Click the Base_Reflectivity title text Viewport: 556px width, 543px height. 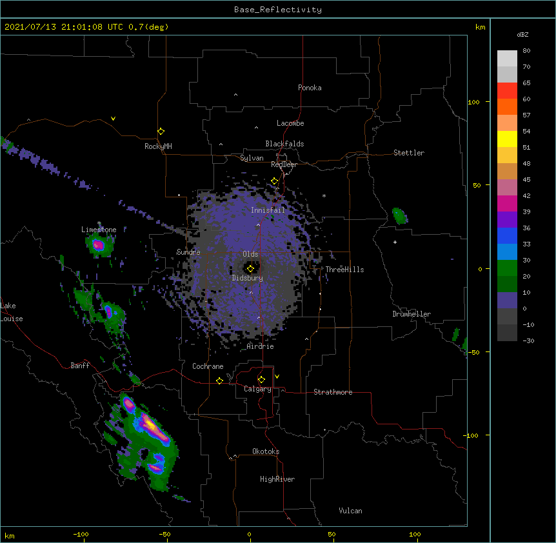coord(278,10)
